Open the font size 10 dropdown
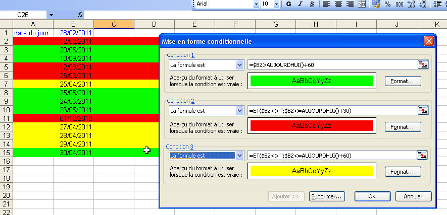The image size is (447, 215). [276, 4]
